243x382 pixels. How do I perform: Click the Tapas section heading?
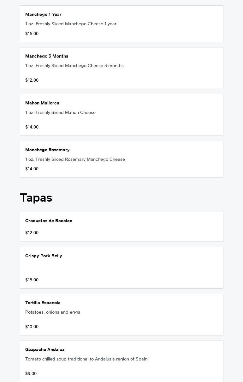(36, 198)
